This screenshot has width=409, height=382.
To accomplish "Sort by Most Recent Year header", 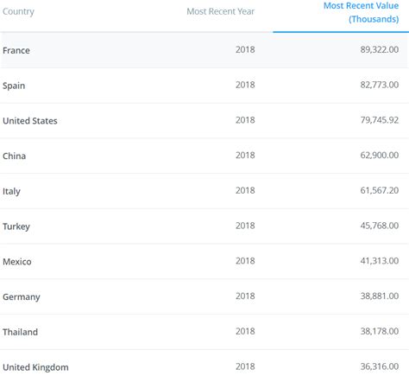I will tap(221, 11).
